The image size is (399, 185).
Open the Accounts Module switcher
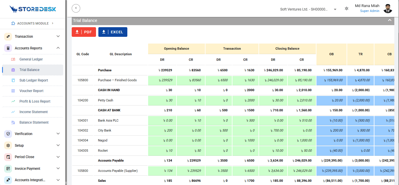[32, 23]
